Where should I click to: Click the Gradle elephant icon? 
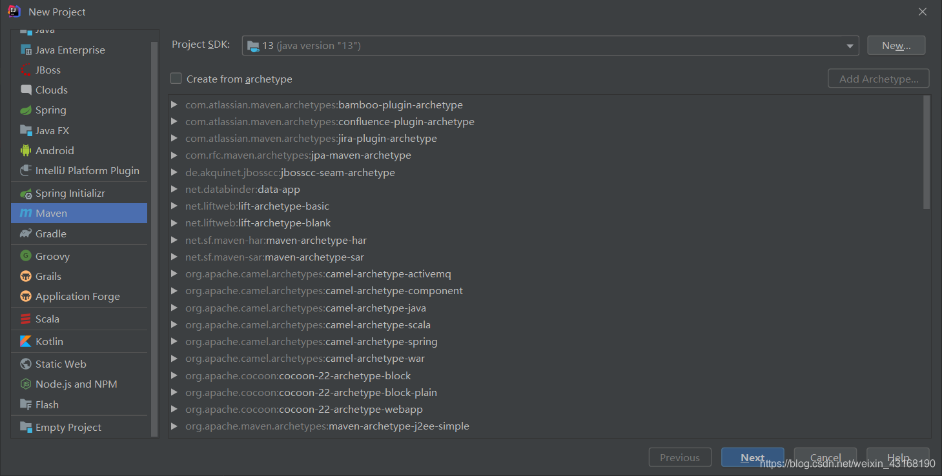26,233
